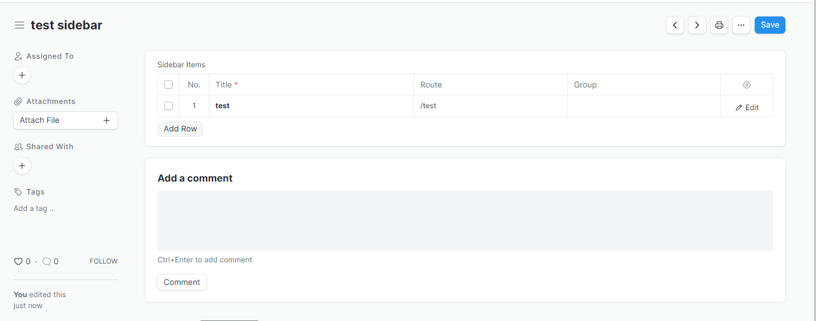Save the document
The height and width of the screenshot is (321, 816).
tap(770, 25)
